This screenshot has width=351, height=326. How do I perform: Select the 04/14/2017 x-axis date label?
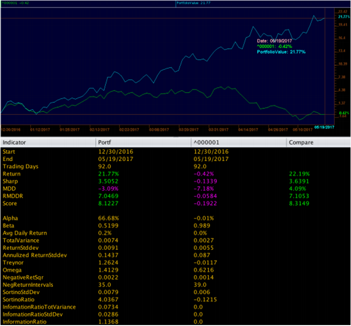tap(248, 130)
